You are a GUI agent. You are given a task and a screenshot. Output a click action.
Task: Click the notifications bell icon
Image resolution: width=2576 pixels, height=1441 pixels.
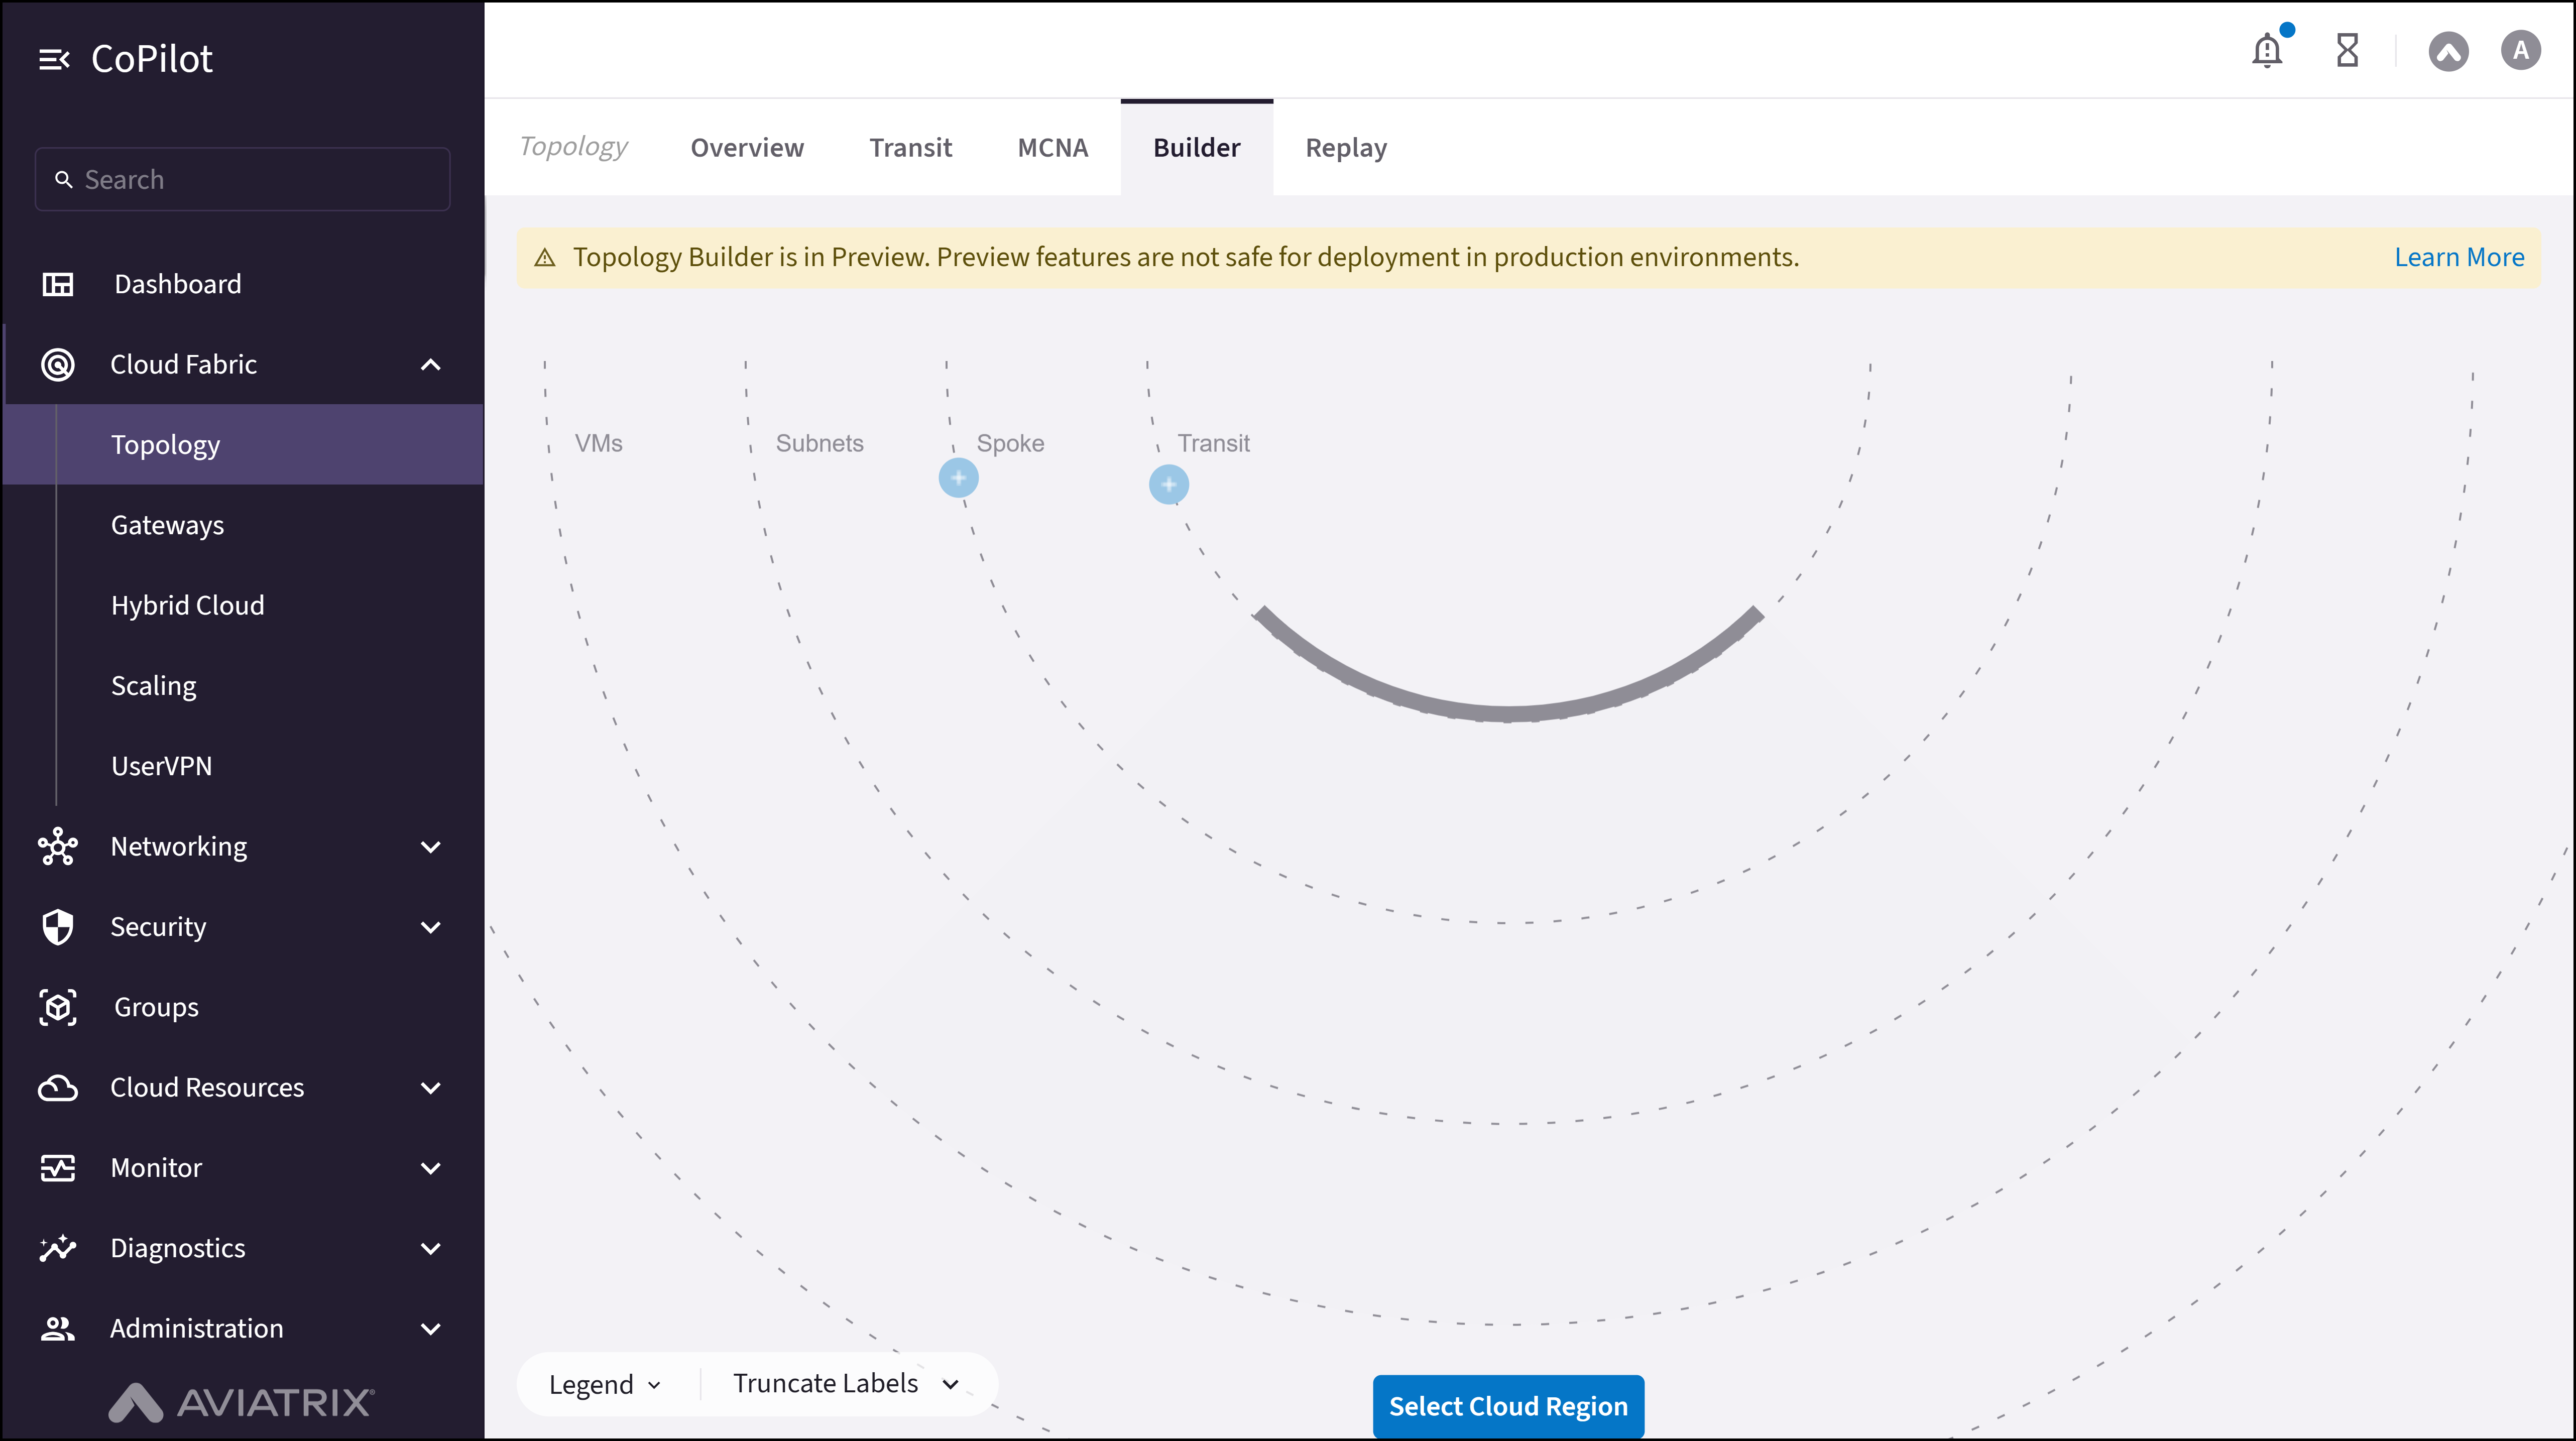coord(2267,50)
